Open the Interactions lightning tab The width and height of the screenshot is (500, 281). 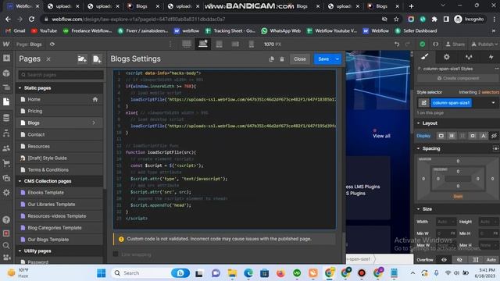coord(491,57)
